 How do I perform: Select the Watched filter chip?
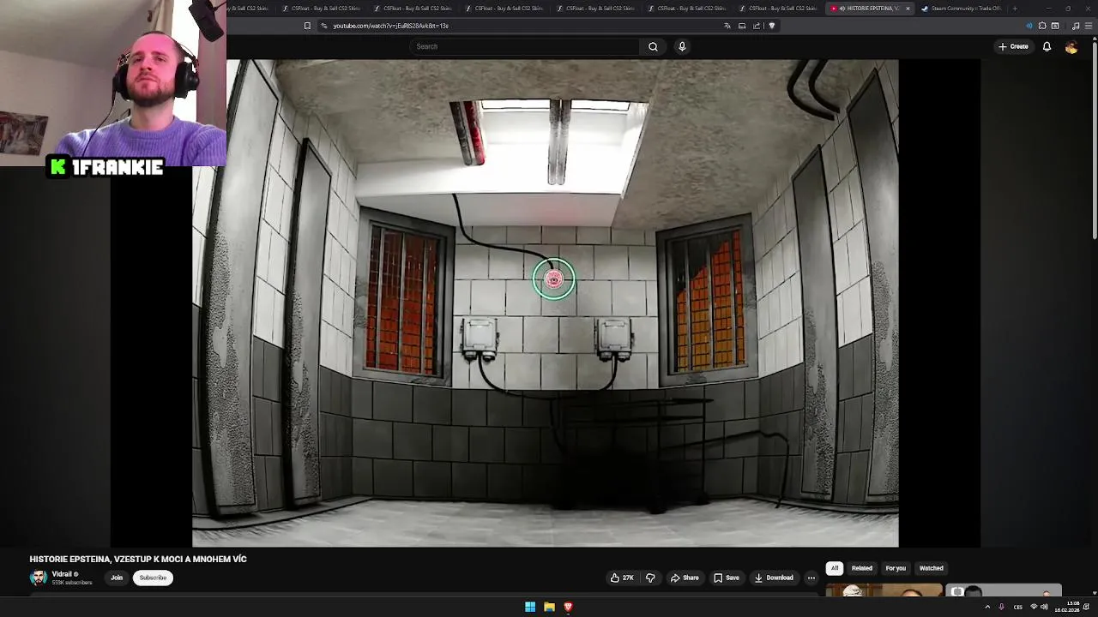(932, 568)
